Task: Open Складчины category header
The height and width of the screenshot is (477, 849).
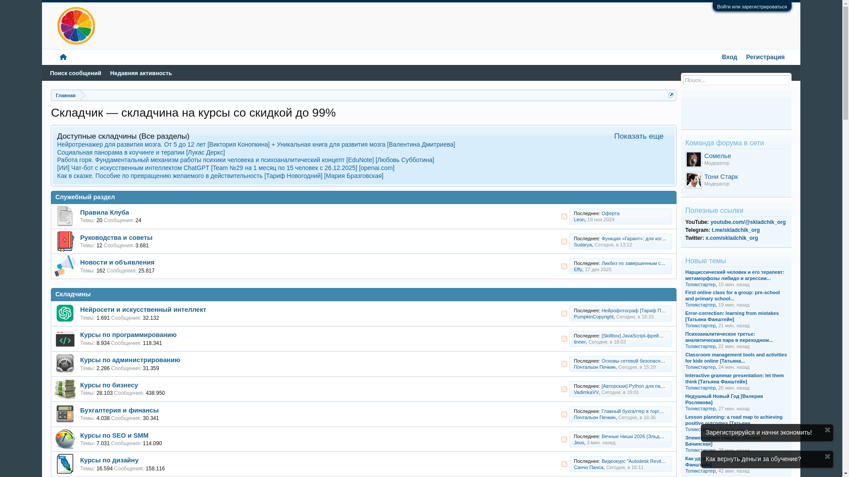Action: click(x=73, y=294)
